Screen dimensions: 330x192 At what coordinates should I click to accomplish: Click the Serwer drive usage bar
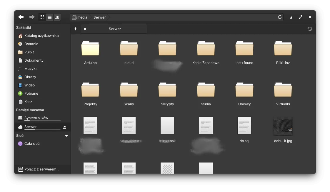pos(42,129)
